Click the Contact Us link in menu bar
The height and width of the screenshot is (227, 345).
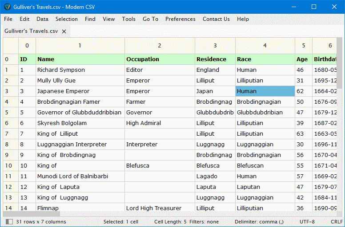216,19
